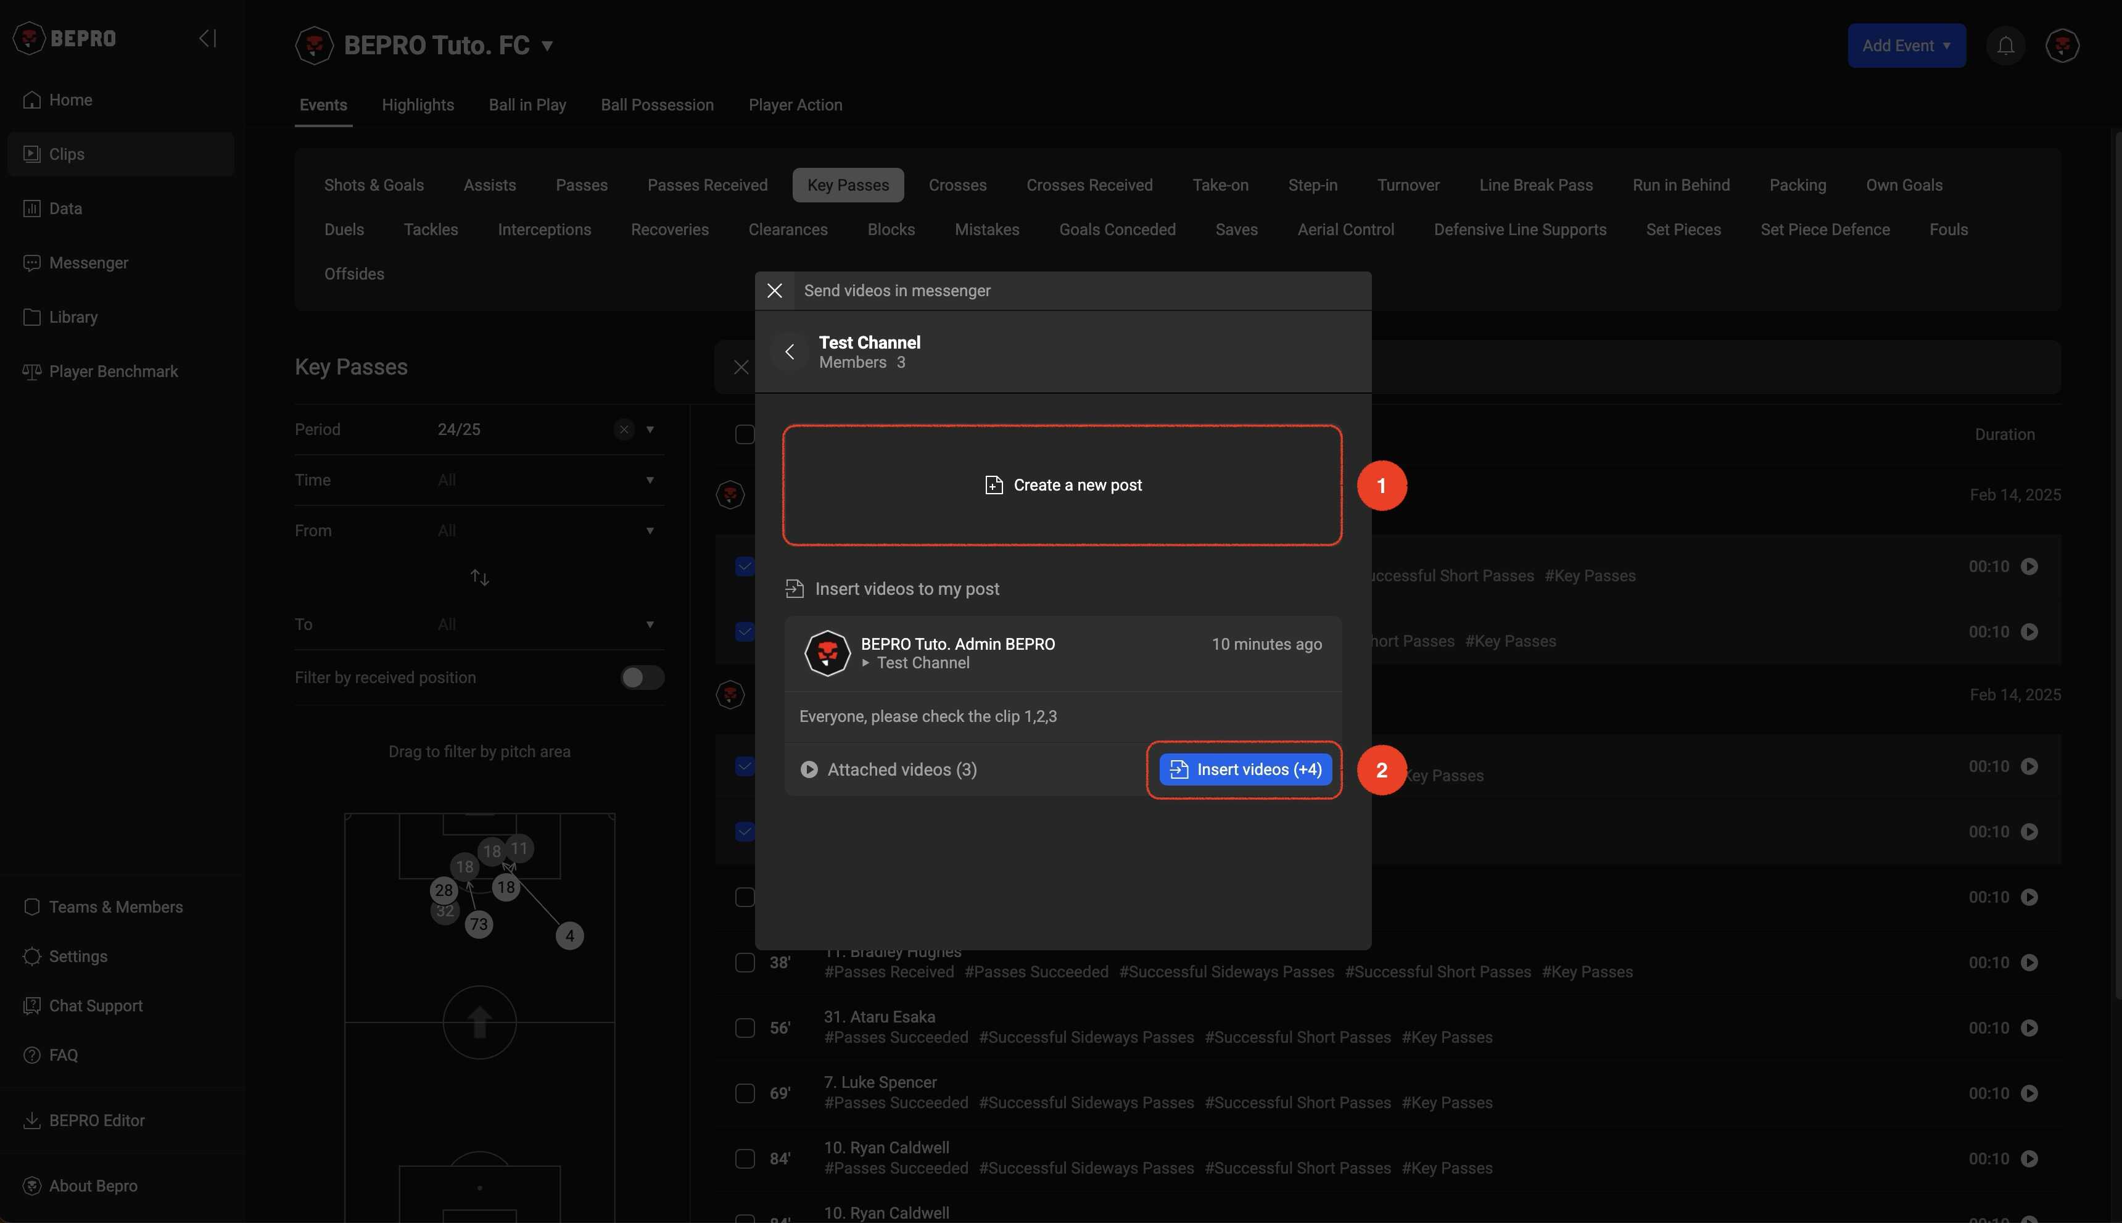Collapse the sidebar with the arrow icon
This screenshot has height=1223, width=2122.
(x=207, y=39)
